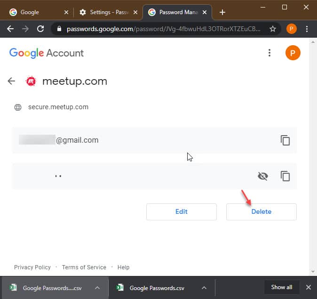Toggle password visibility with eye icon
Image resolution: width=317 pixels, height=299 pixels.
coord(262,176)
